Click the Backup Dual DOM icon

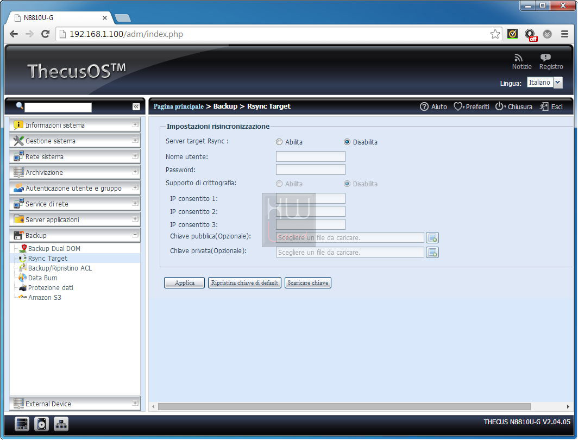point(23,248)
